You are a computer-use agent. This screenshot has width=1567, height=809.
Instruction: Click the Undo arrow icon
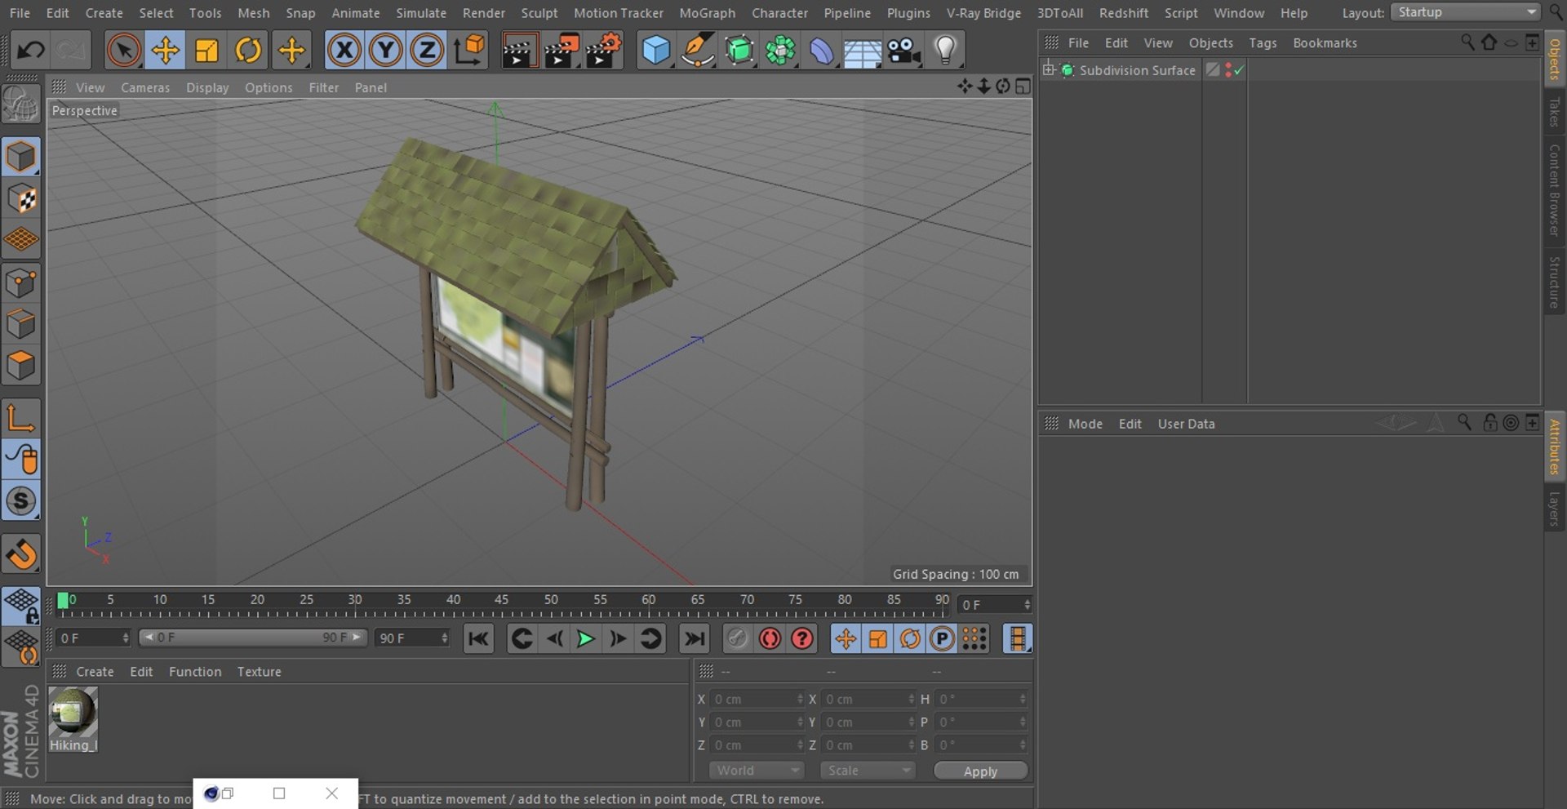click(x=30, y=51)
